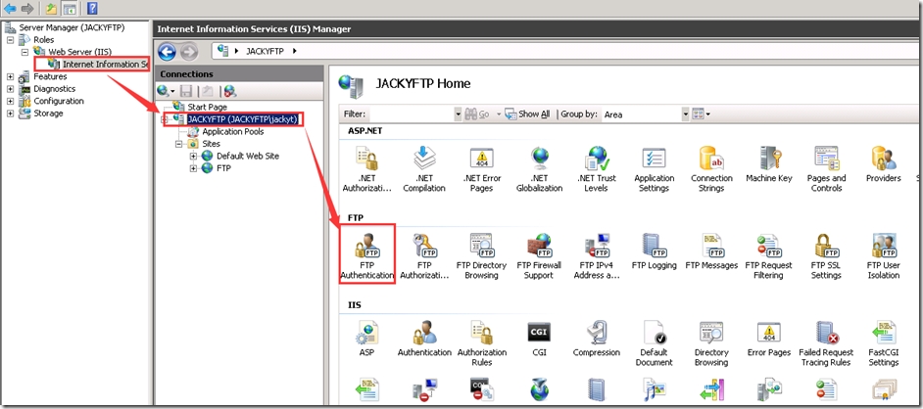Viewport: 923px width, 409px height.
Task: Open Failed Request Tracing Rules
Action: (x=826, y=343)
